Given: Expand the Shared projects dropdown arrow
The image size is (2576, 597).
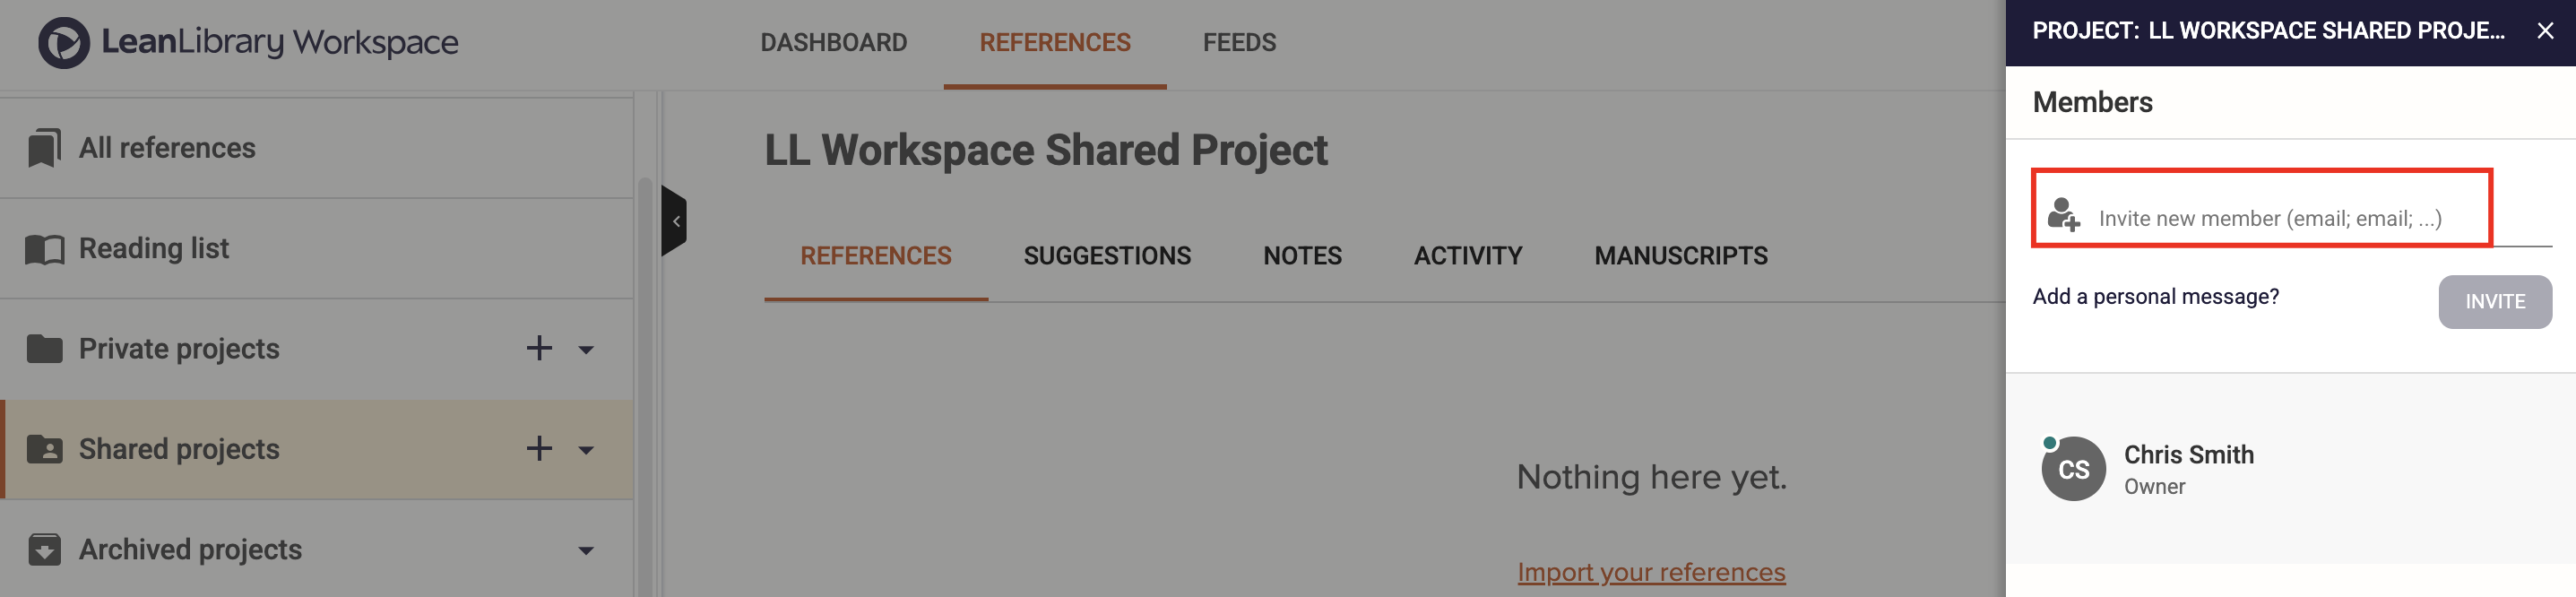Looking at the screenshot, I should coord(585,451).
